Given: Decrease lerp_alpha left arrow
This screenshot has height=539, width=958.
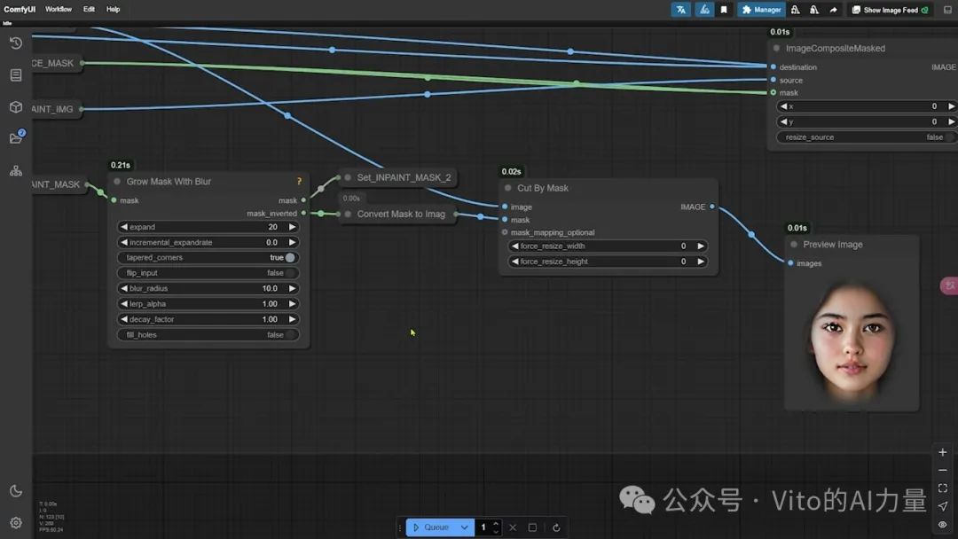Looking at the screenshot, I should pos(124,303).
